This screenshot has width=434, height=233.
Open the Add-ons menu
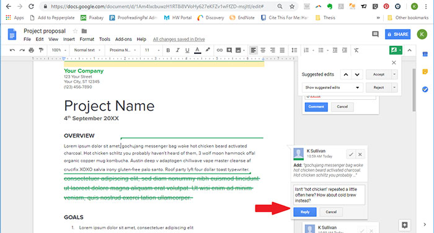click(123, 39)
